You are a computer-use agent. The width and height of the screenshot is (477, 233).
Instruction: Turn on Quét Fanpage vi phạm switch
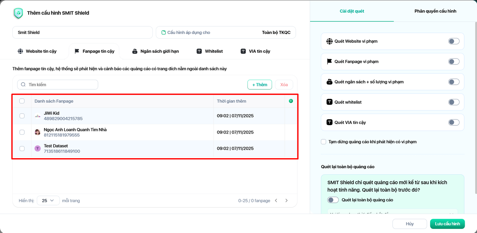pos(454,61)
